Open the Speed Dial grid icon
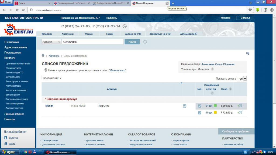Image resolution: width=276 pixels, height=155 pixels. [x=23, y=10]
